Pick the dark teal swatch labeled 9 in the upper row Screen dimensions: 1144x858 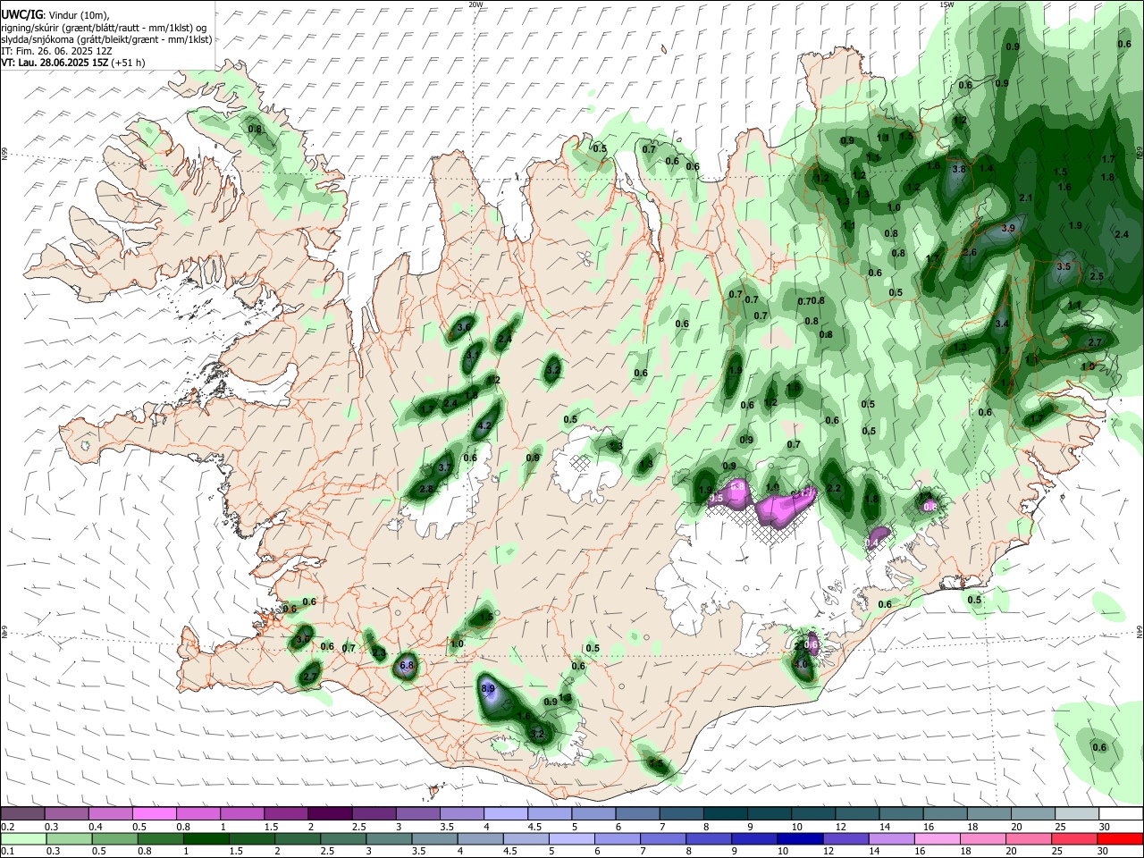(x=770, y=813)
